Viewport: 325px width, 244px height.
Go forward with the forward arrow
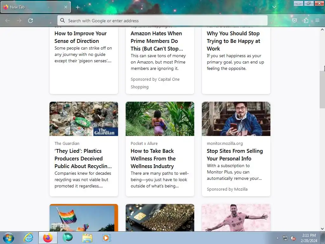click(x=19, y=21)
